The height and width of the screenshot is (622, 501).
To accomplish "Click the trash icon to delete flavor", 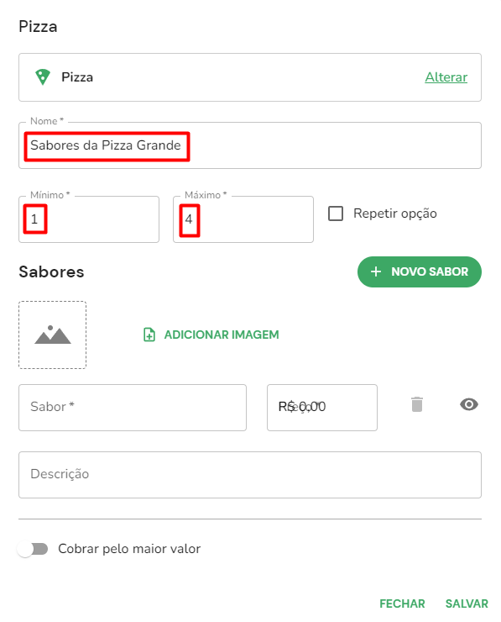I will pos(417,404).
